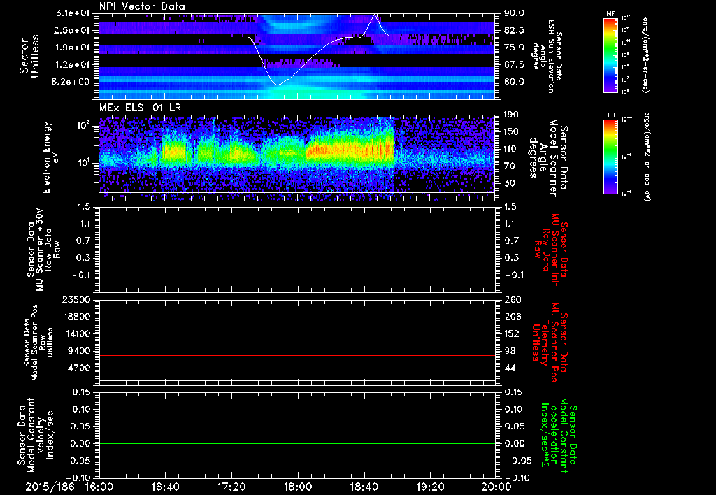Click the '20:00' time axis label
The width and height of the screenshot is (716, 495).
coord(496,487)
